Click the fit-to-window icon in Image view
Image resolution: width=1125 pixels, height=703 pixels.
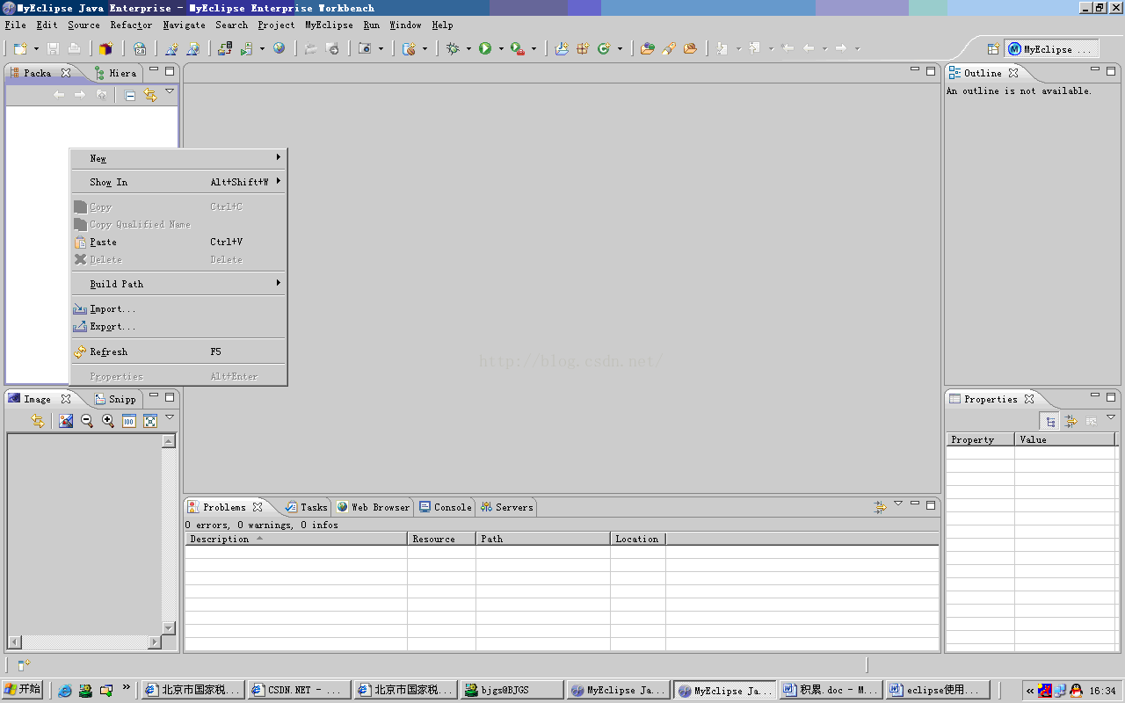tap(150, 421)
